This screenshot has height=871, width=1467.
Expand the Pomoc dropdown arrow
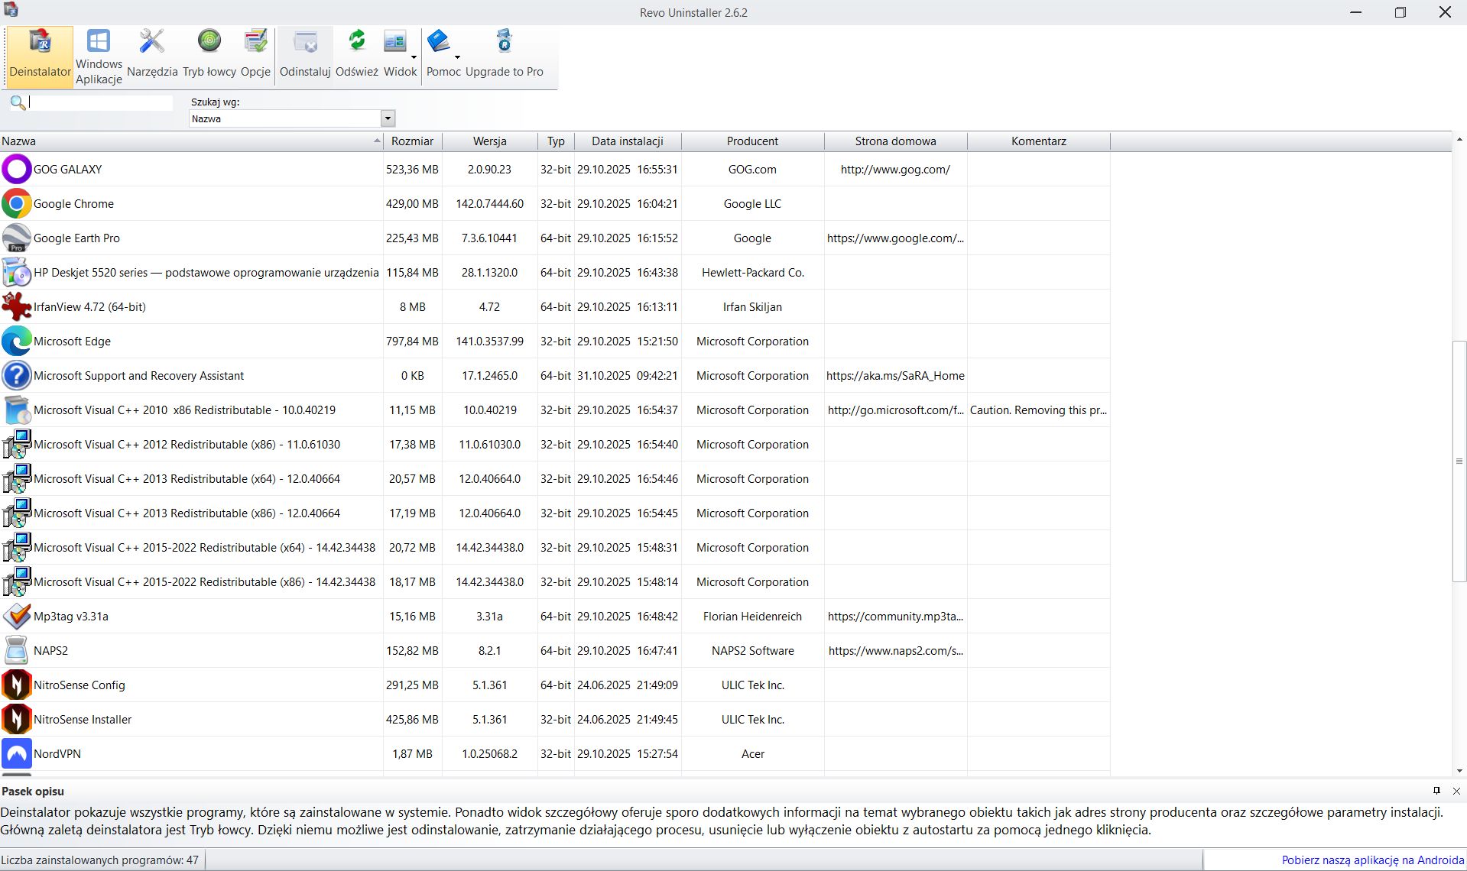458,57
